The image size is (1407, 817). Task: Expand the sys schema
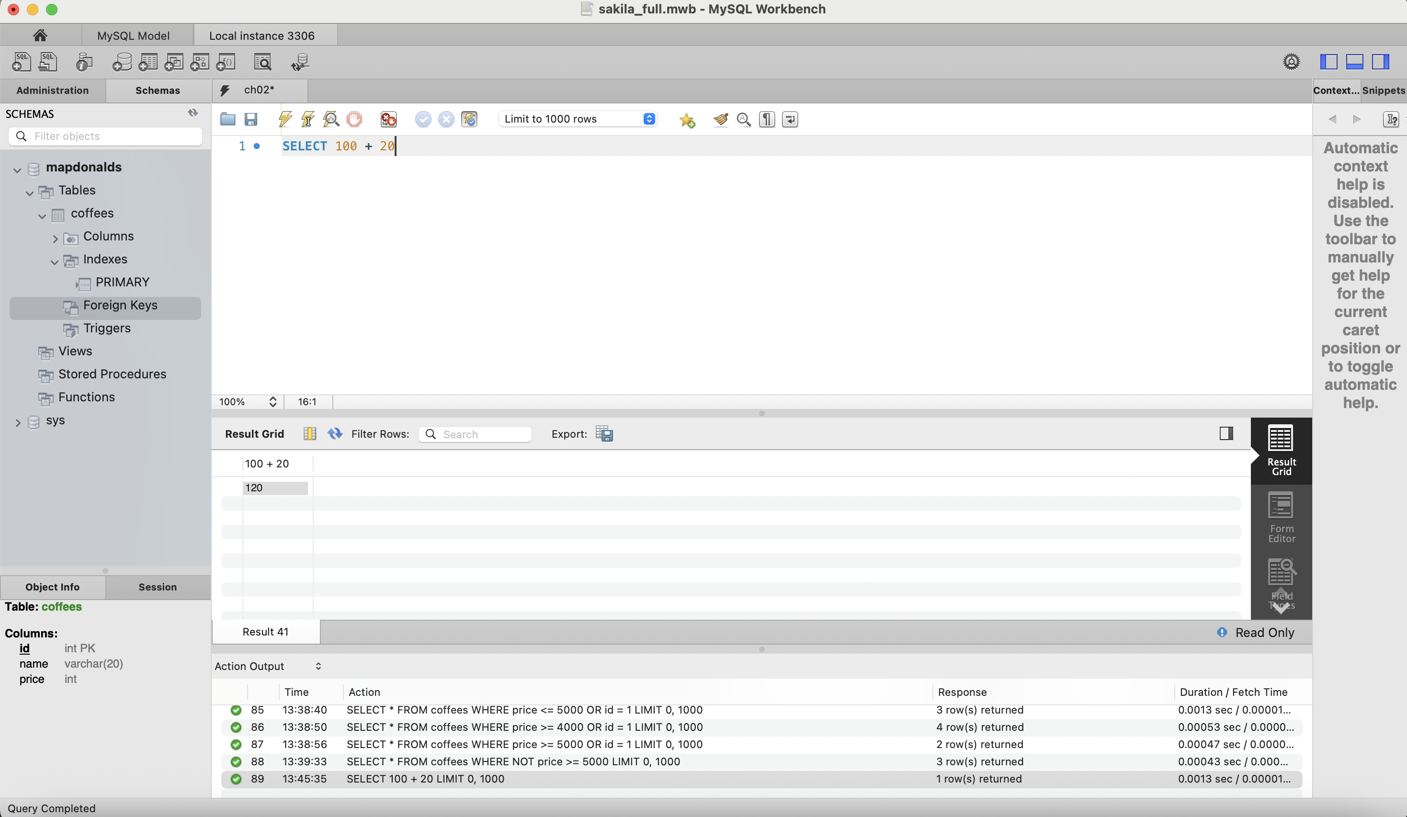18,423
